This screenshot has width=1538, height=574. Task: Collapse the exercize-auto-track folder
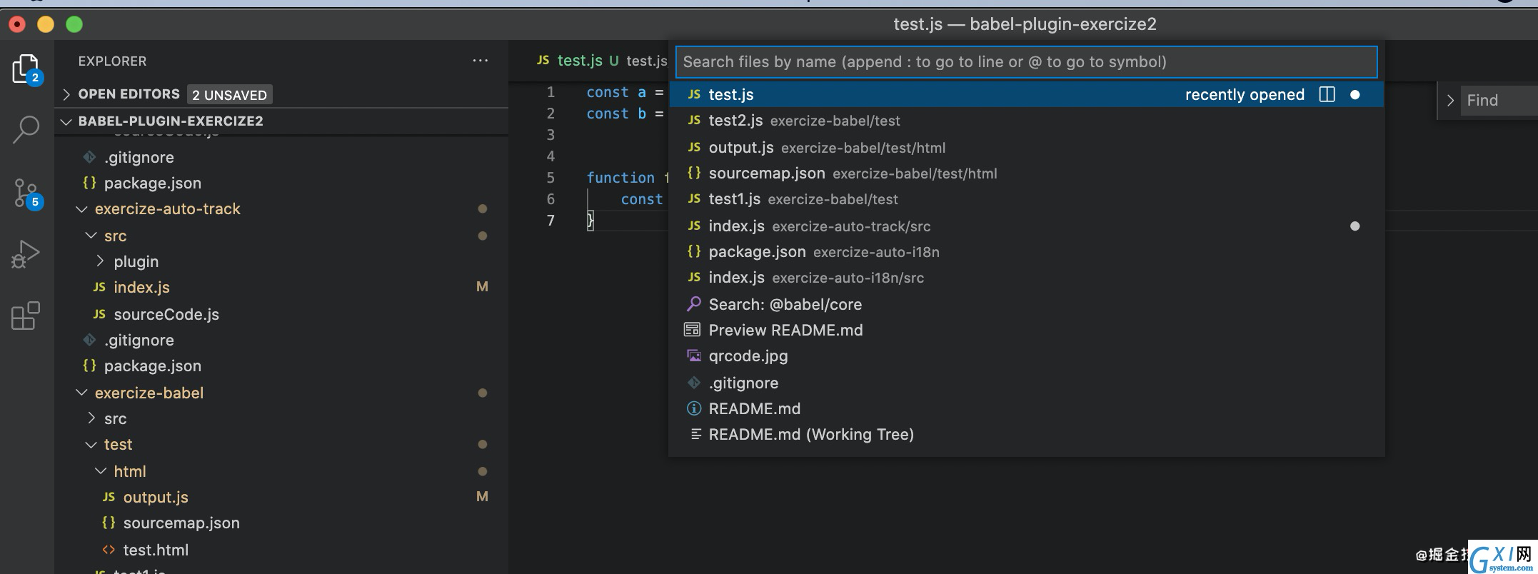(x=81, y=209)
